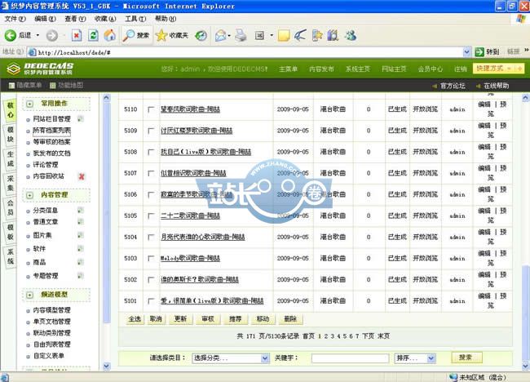The image size is (530, 382).
Task: Select the 核心 vertical sidebar tab
Action: 10,110
